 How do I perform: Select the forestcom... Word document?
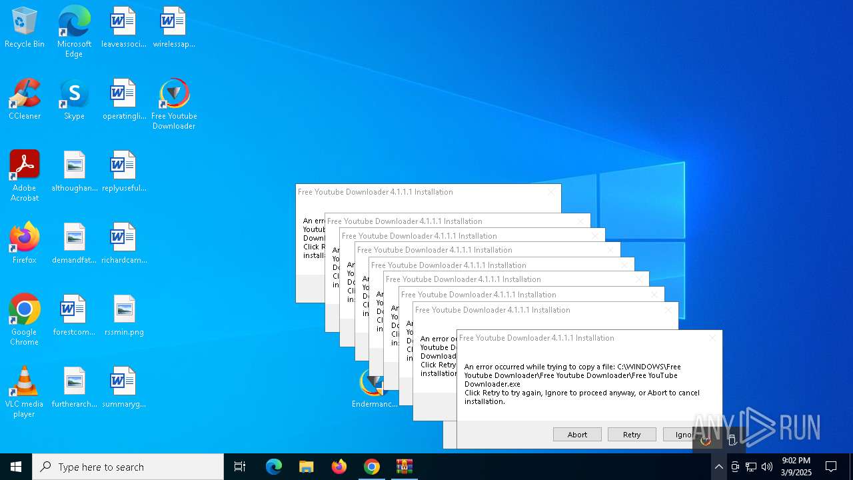point(74,315)
